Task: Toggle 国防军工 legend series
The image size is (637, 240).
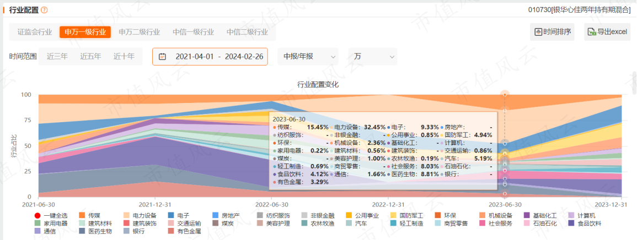Action: 406,216
